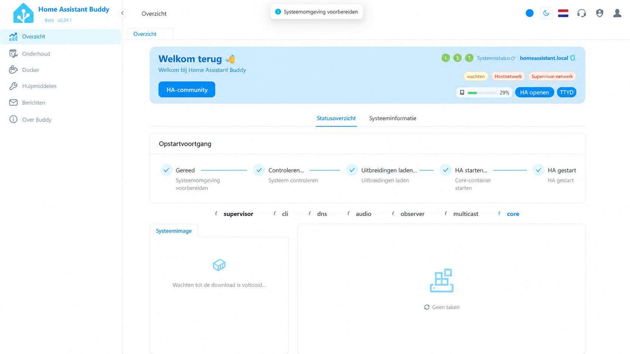Click the HA gestart step checkmark

point(538,170)
